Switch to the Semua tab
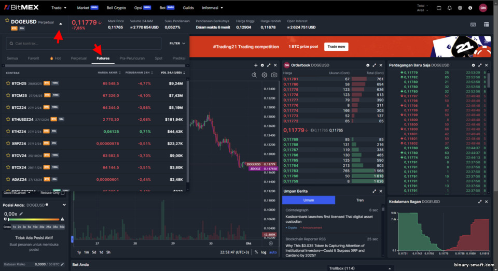Image resolution: width=498 pixels, height=271 pixels. (12, 59)
